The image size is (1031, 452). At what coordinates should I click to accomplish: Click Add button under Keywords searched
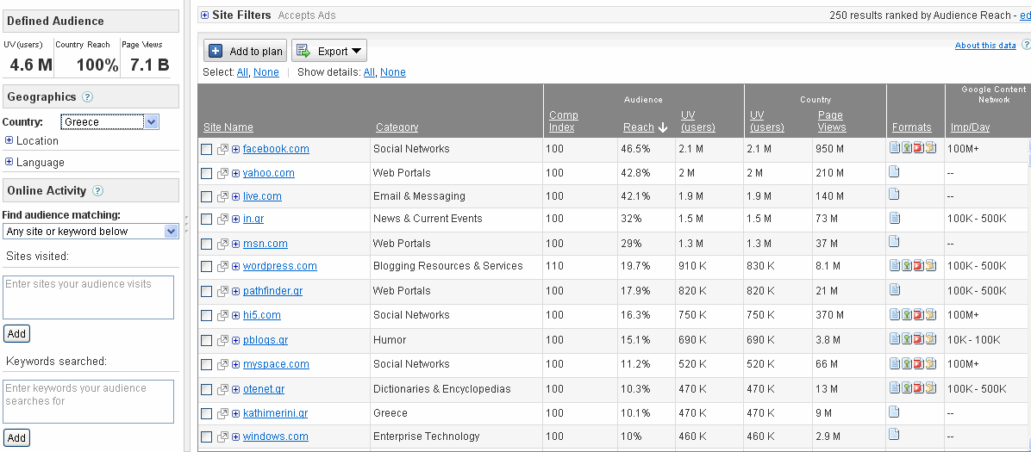tap(16, 438)
